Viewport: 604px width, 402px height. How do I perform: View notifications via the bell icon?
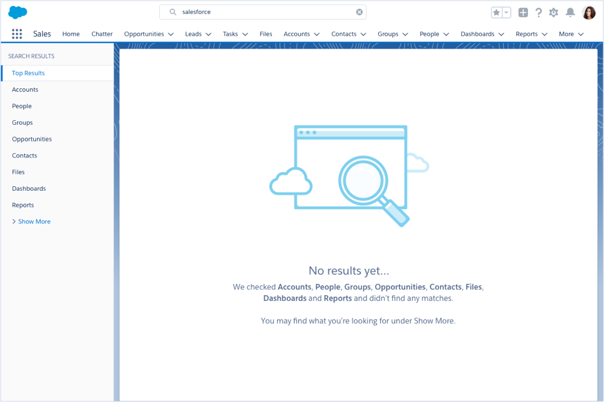pyautogui.click(x=571, y=12)
